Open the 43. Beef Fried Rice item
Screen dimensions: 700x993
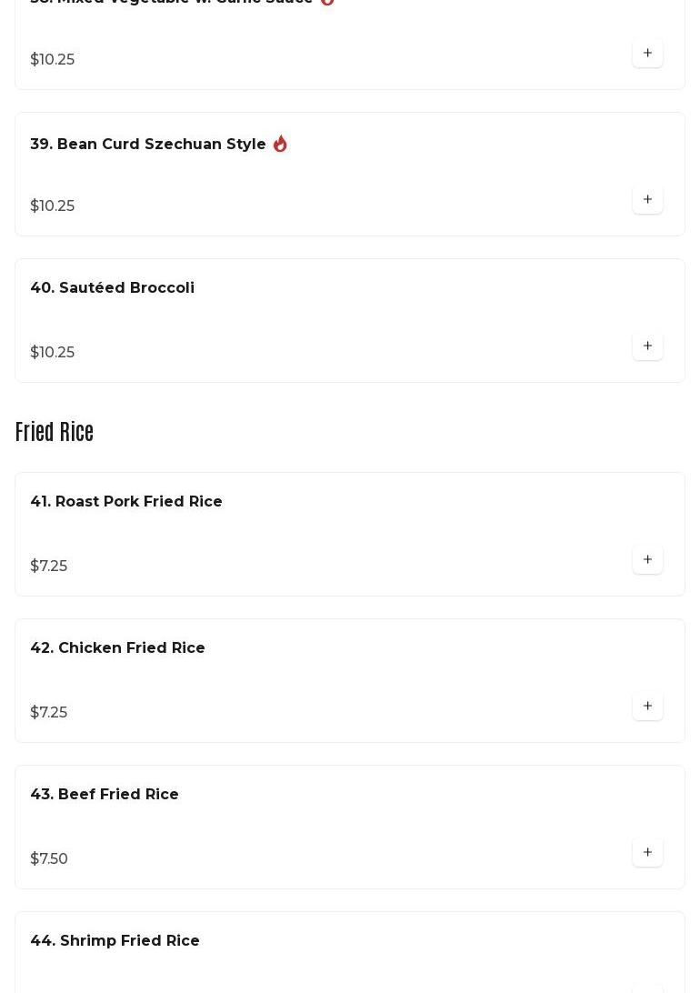(x=105, y=794)
